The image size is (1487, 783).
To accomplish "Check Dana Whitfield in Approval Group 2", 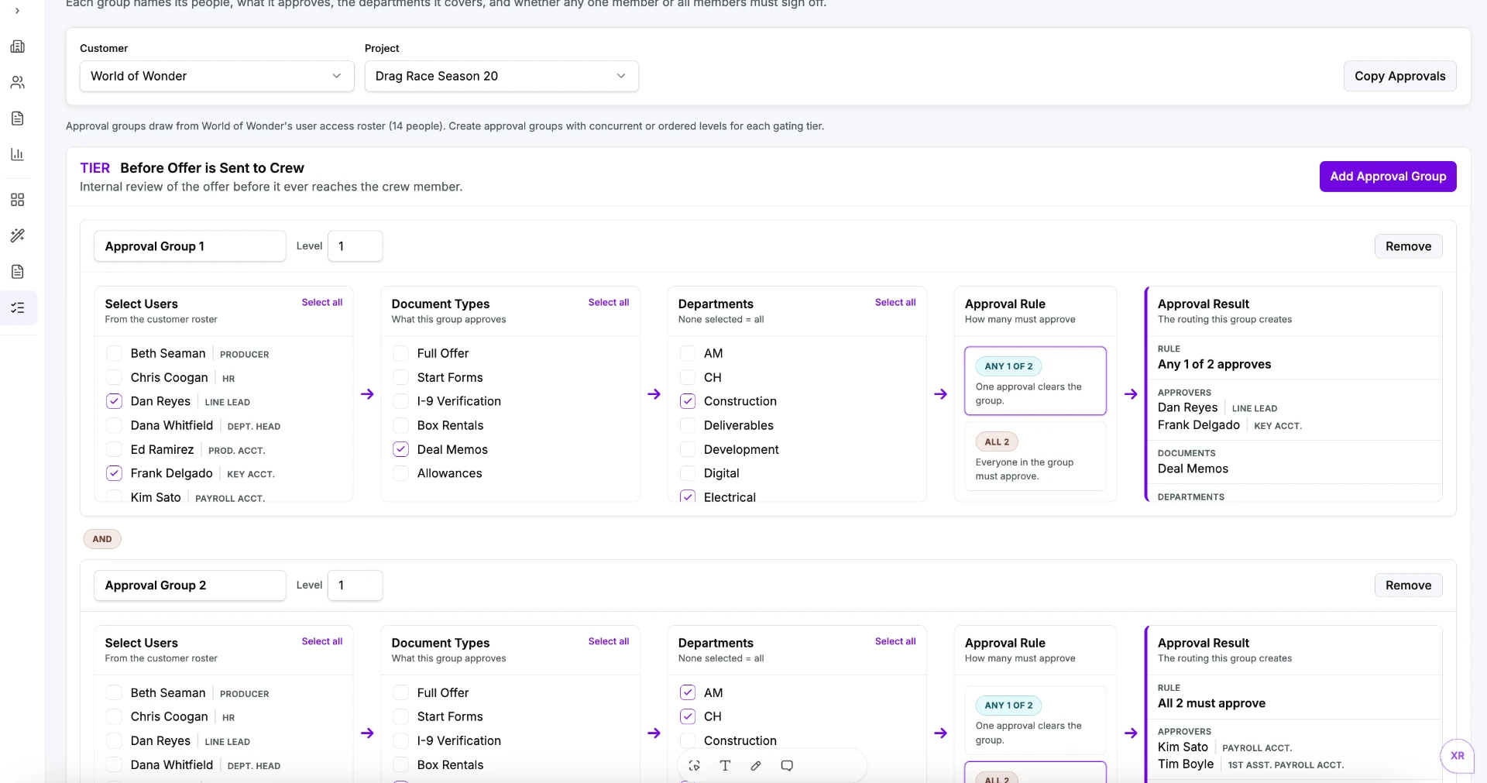I will coord(114,764).
